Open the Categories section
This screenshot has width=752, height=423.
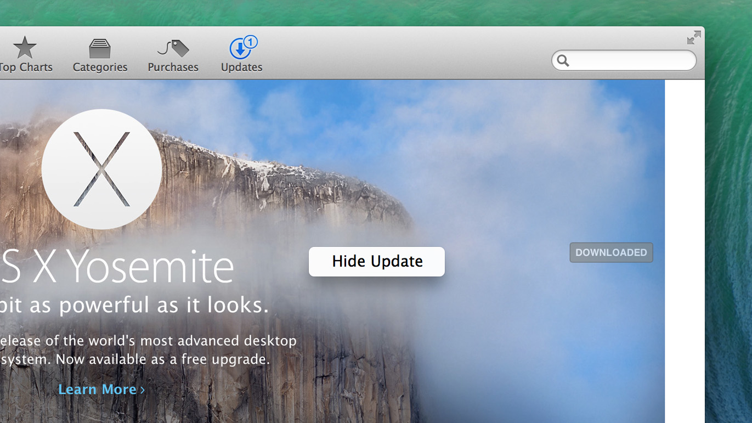click(x=100, y=55)
